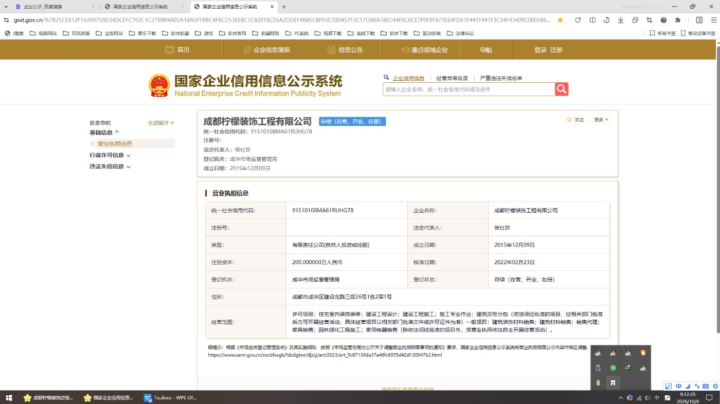720x404 pixels.
Task: Open reader split-view icon in toolbar
Action: [592, 20]
